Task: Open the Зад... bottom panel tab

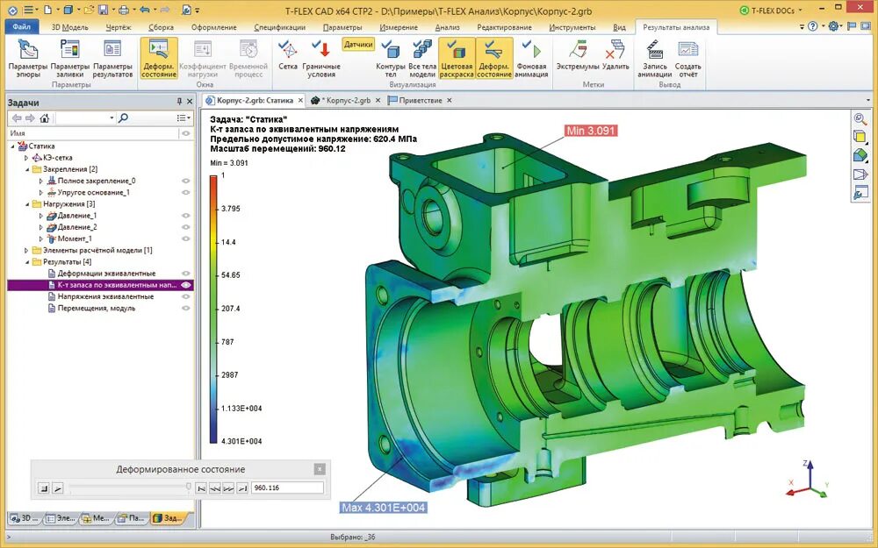Action: point(168,518)
